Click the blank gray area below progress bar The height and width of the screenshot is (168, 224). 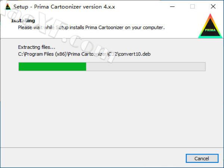click(x=112, y=109)
